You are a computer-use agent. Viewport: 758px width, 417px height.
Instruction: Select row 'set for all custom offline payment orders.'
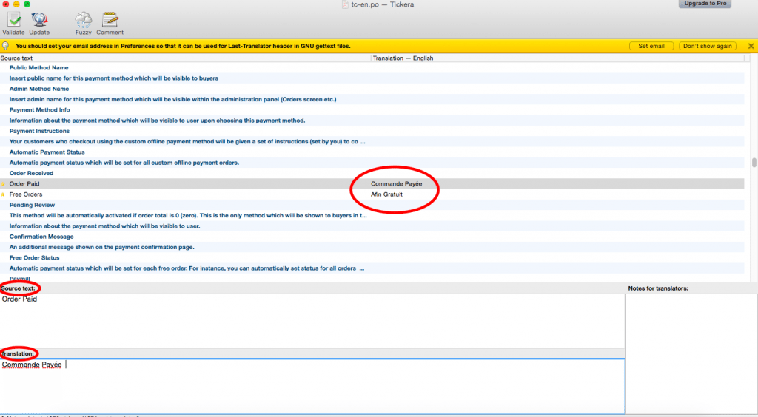(372, 163)
